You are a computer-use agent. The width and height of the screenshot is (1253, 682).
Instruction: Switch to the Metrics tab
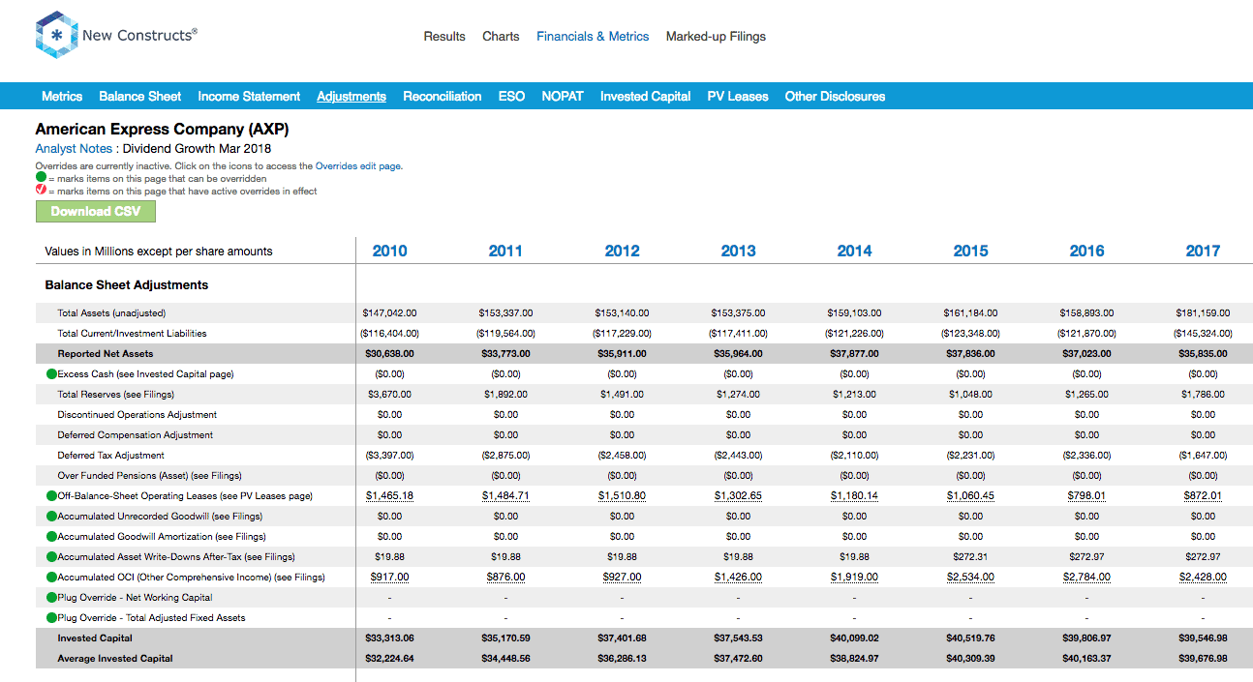62,97
